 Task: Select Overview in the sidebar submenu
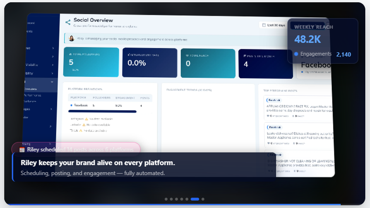30,89
